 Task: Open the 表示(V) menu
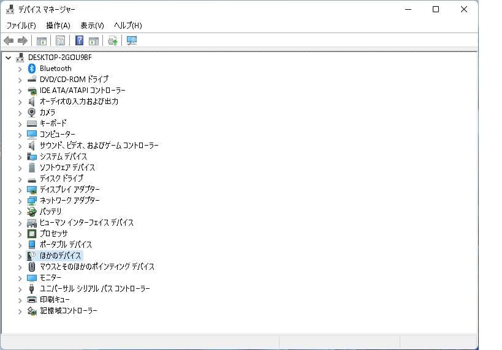pos(92,25)
